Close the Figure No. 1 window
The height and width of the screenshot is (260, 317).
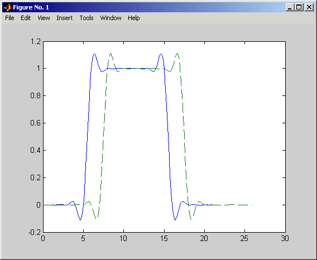pos(309,7)
